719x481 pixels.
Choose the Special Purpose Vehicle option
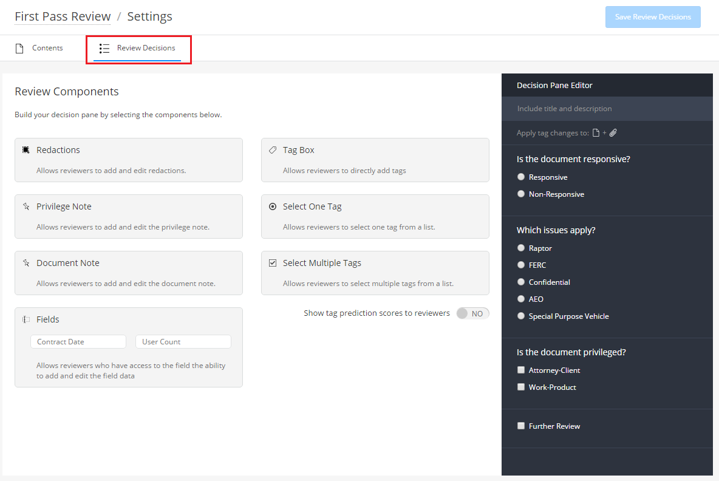click(x=521, y=316)
